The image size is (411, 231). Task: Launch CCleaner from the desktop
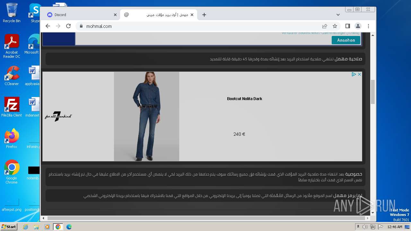point(12,76)
